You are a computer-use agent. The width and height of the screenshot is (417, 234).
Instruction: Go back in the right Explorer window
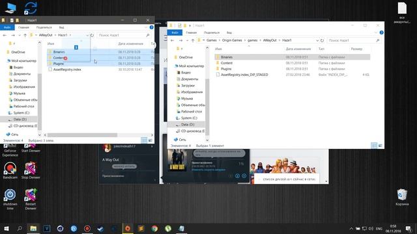[172, 40]
